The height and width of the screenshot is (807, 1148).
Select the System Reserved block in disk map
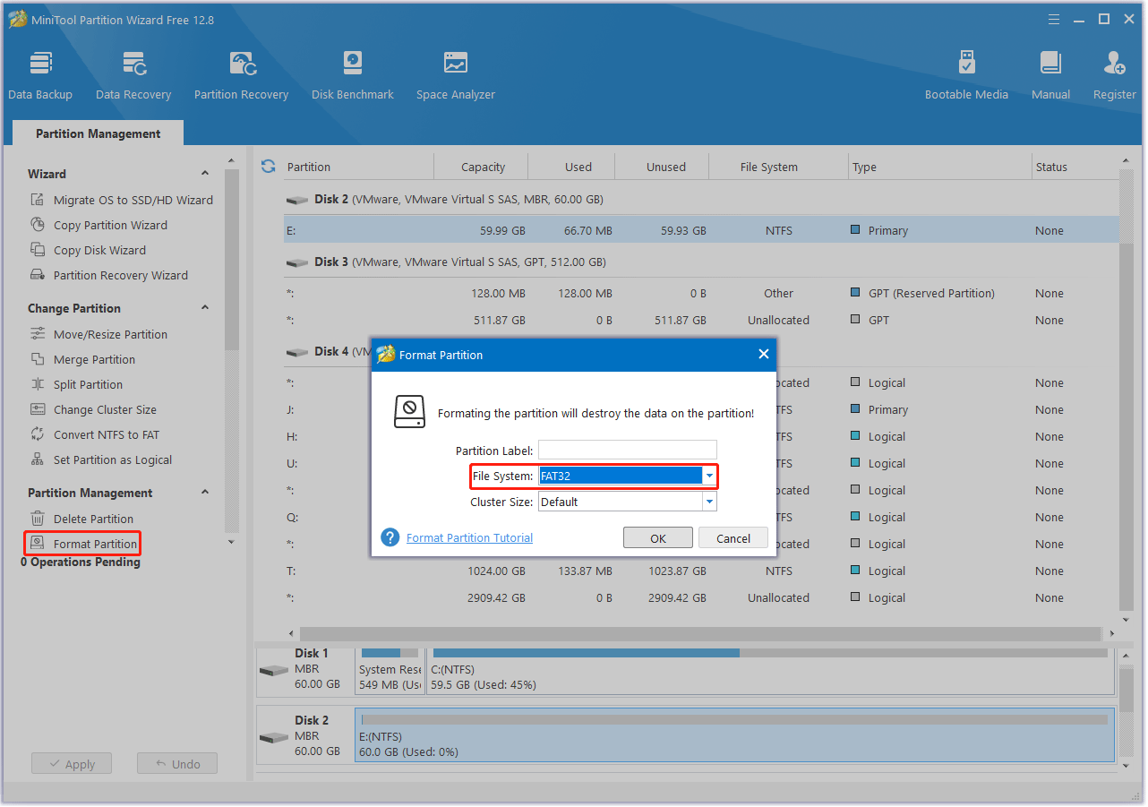point(390,670)
